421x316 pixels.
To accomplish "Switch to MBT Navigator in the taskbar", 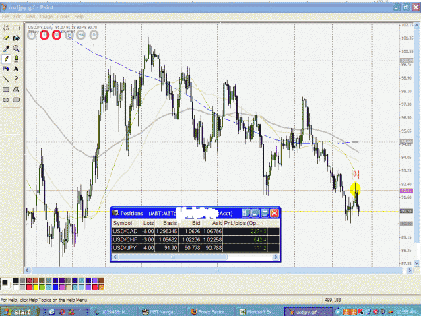I will pyautogui.click(x=163, y=312).
